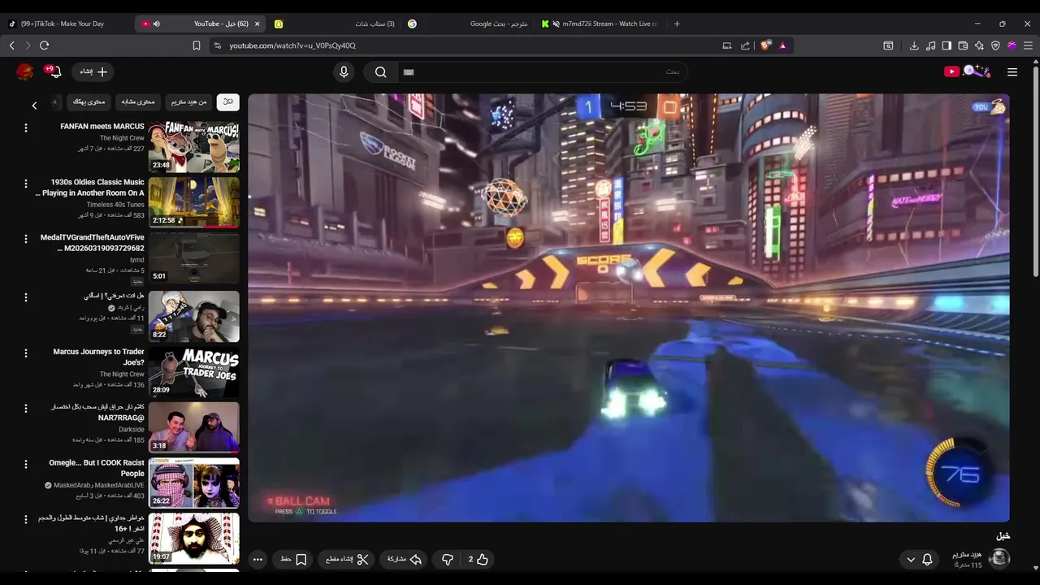Click the address bar URL
The height and width of the screenshot is (585, 1040).
292,45
